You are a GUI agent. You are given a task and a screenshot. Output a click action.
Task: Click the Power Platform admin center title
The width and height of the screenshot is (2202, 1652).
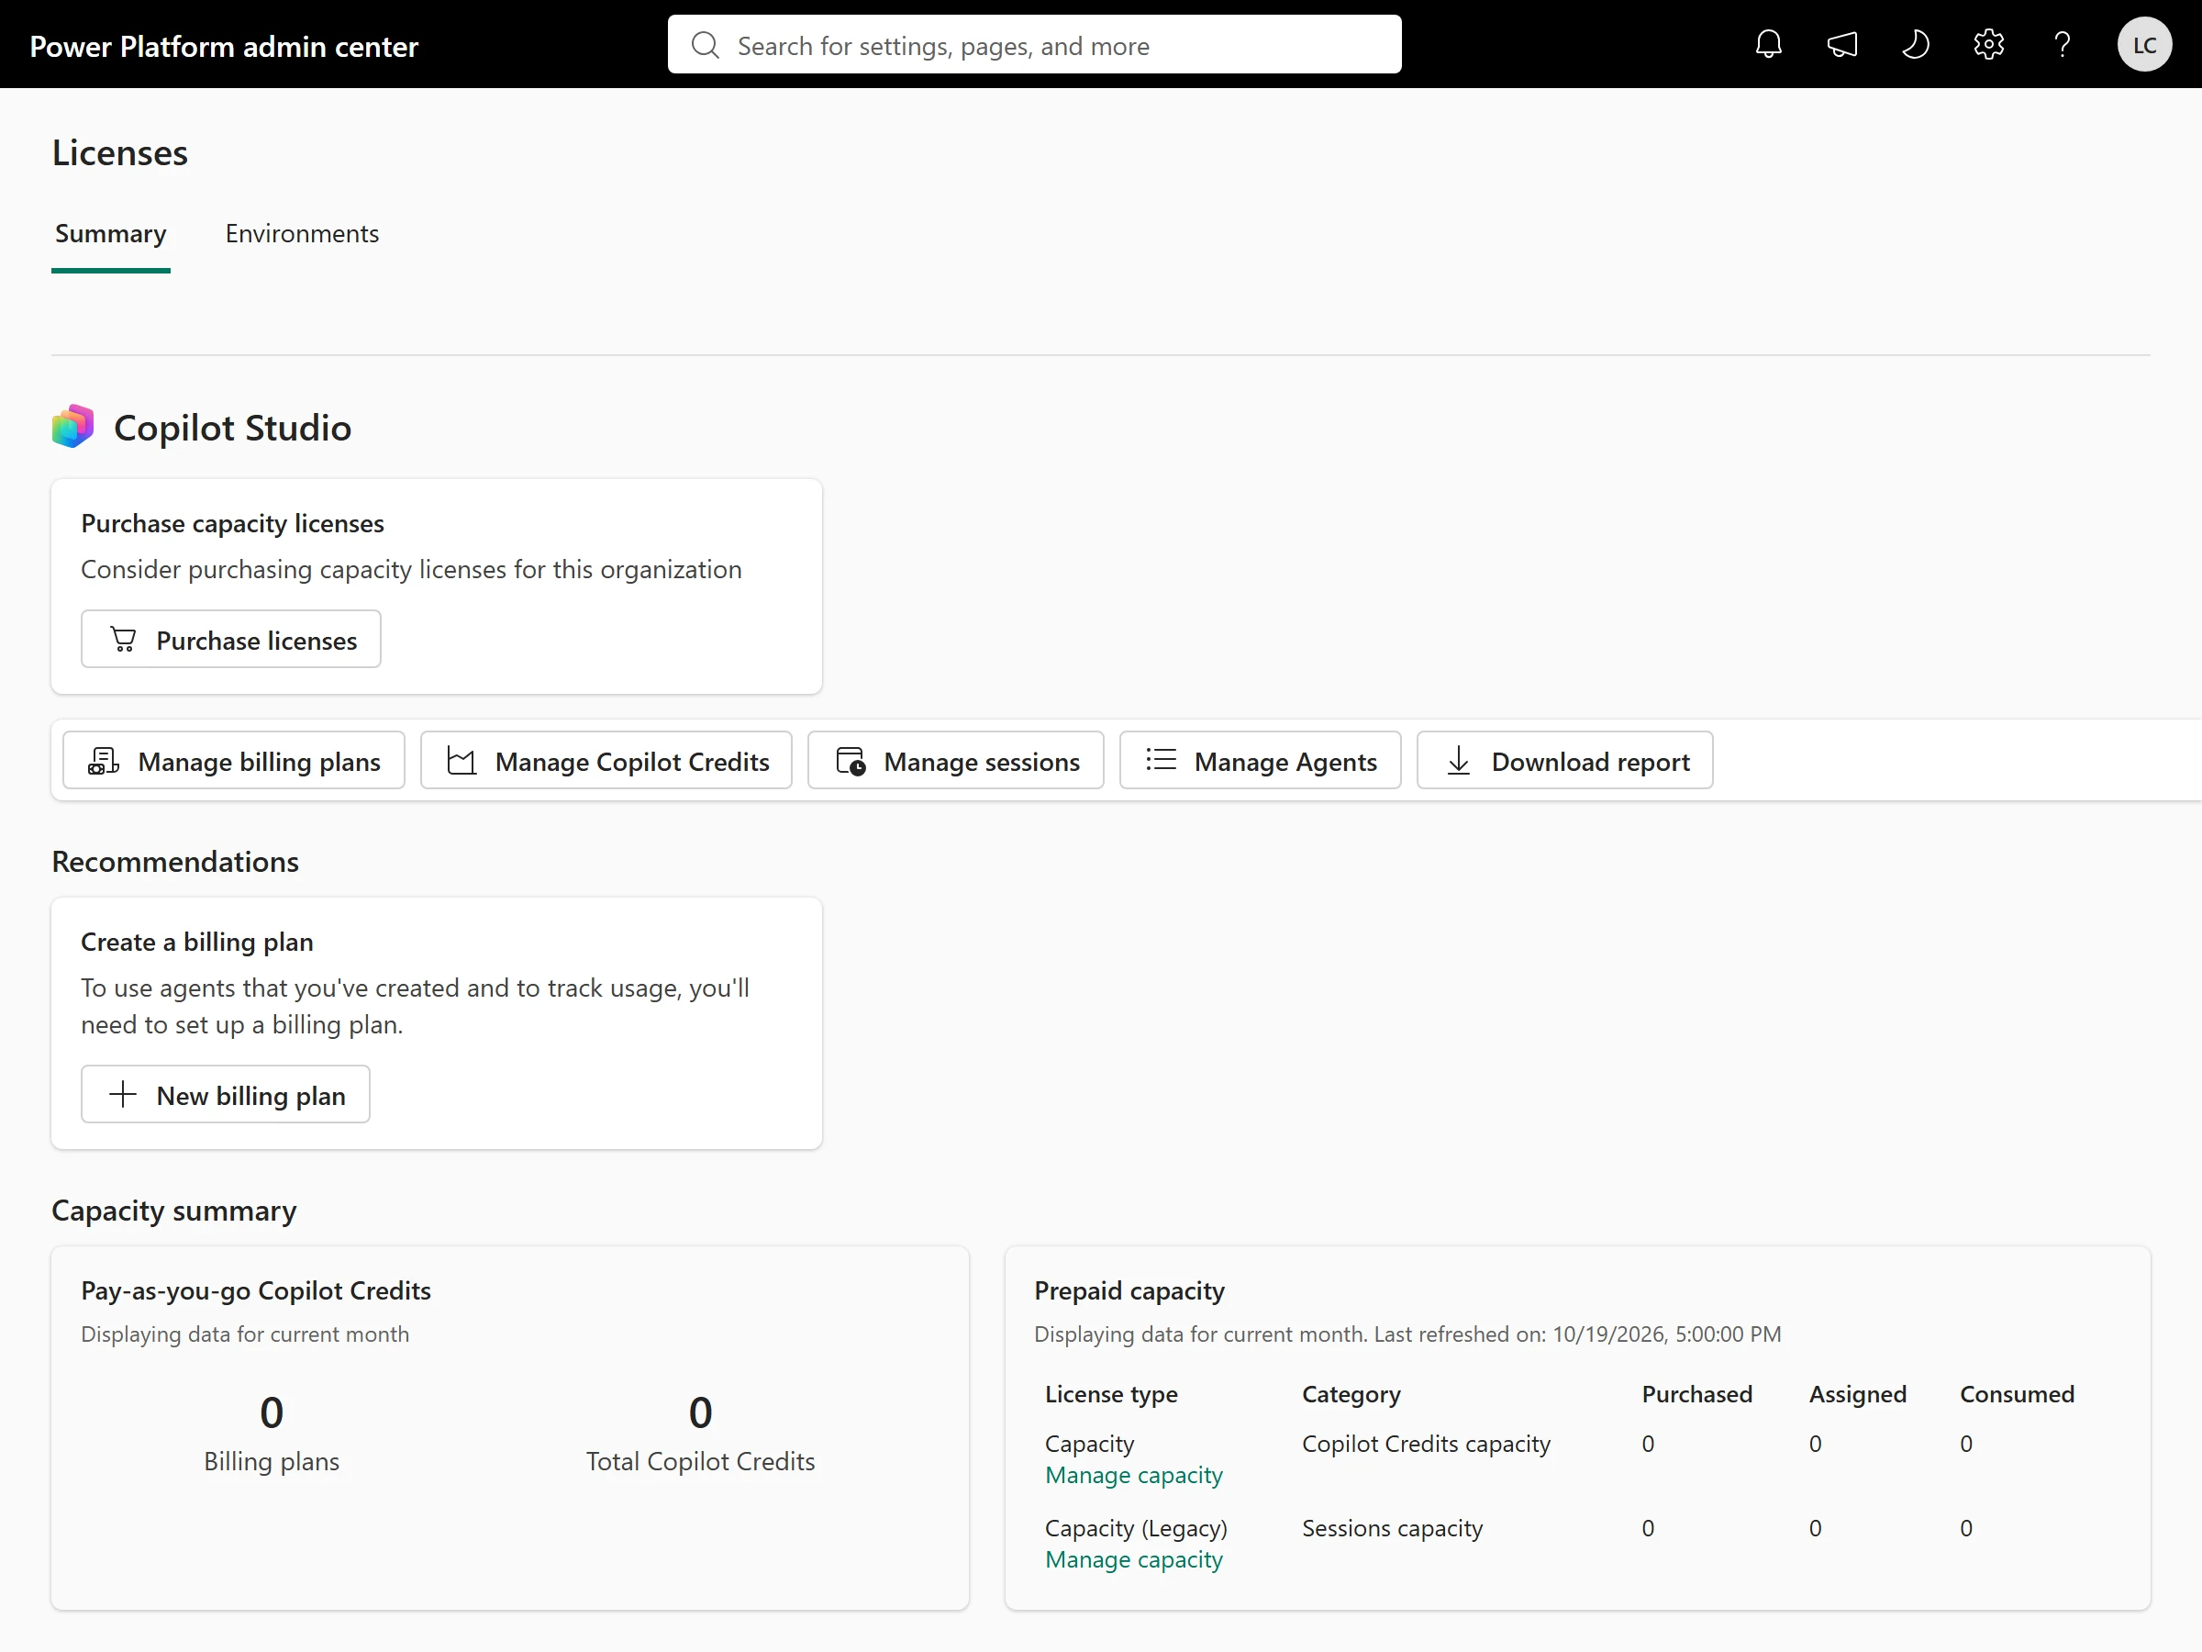[x=224, y=47]
